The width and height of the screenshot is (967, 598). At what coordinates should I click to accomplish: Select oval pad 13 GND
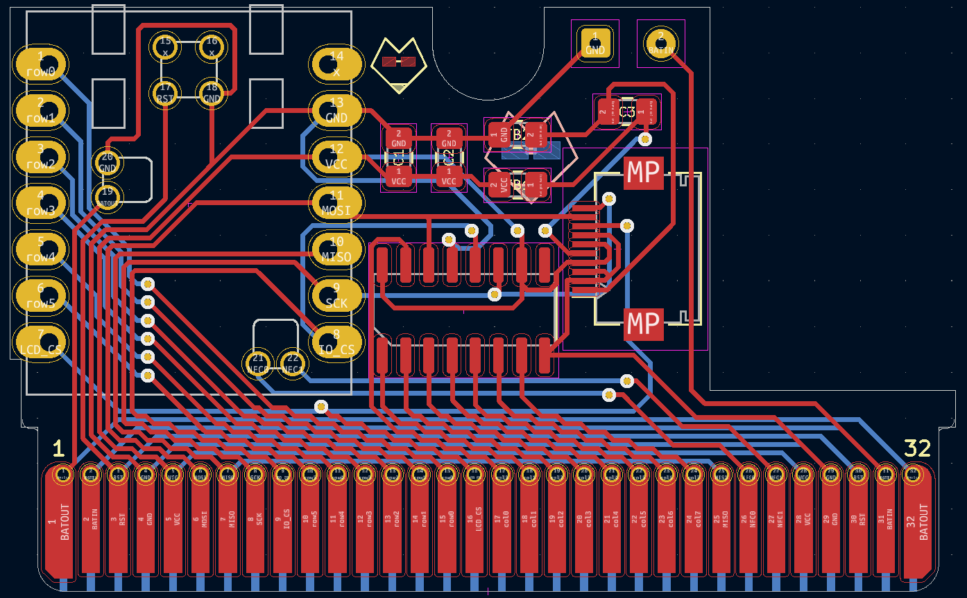tap(336, 109)
